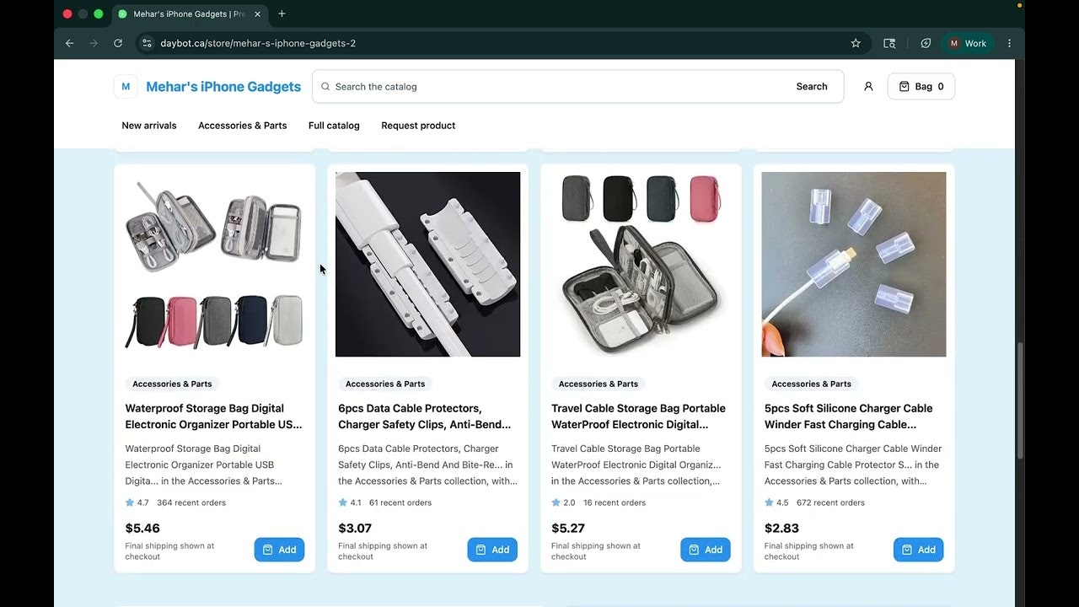Screen dimensions: 1079x607
Task: Add the $5.27 travel bag to bag
Action: (706, 550)
